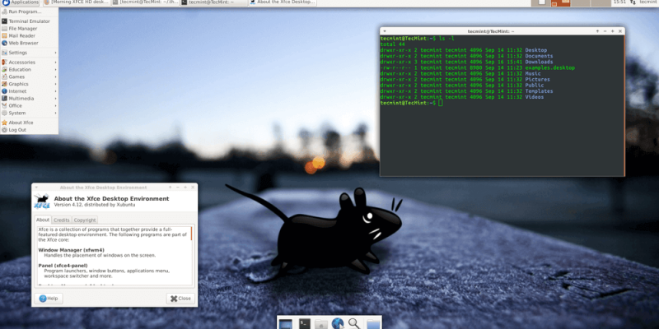Open About dialog window menu arrow
659x329 pixels.
pos(36,188)
